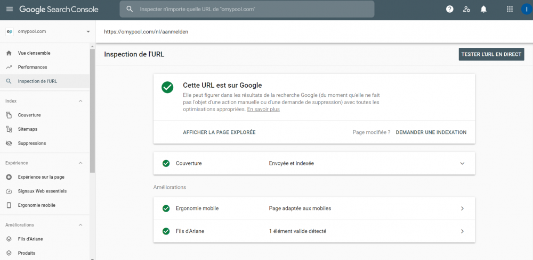533x260 pixels.
Task: Open Signaux Web essentiels report
Action: pos(42,191)
